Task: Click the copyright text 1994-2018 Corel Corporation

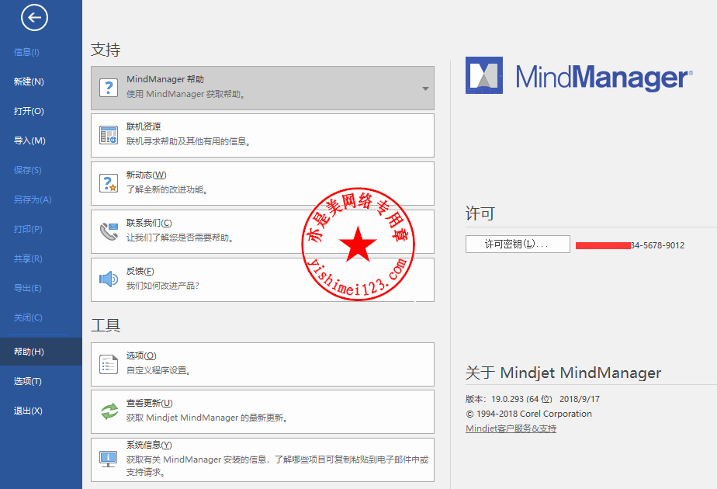Action: tap(528, 414)
